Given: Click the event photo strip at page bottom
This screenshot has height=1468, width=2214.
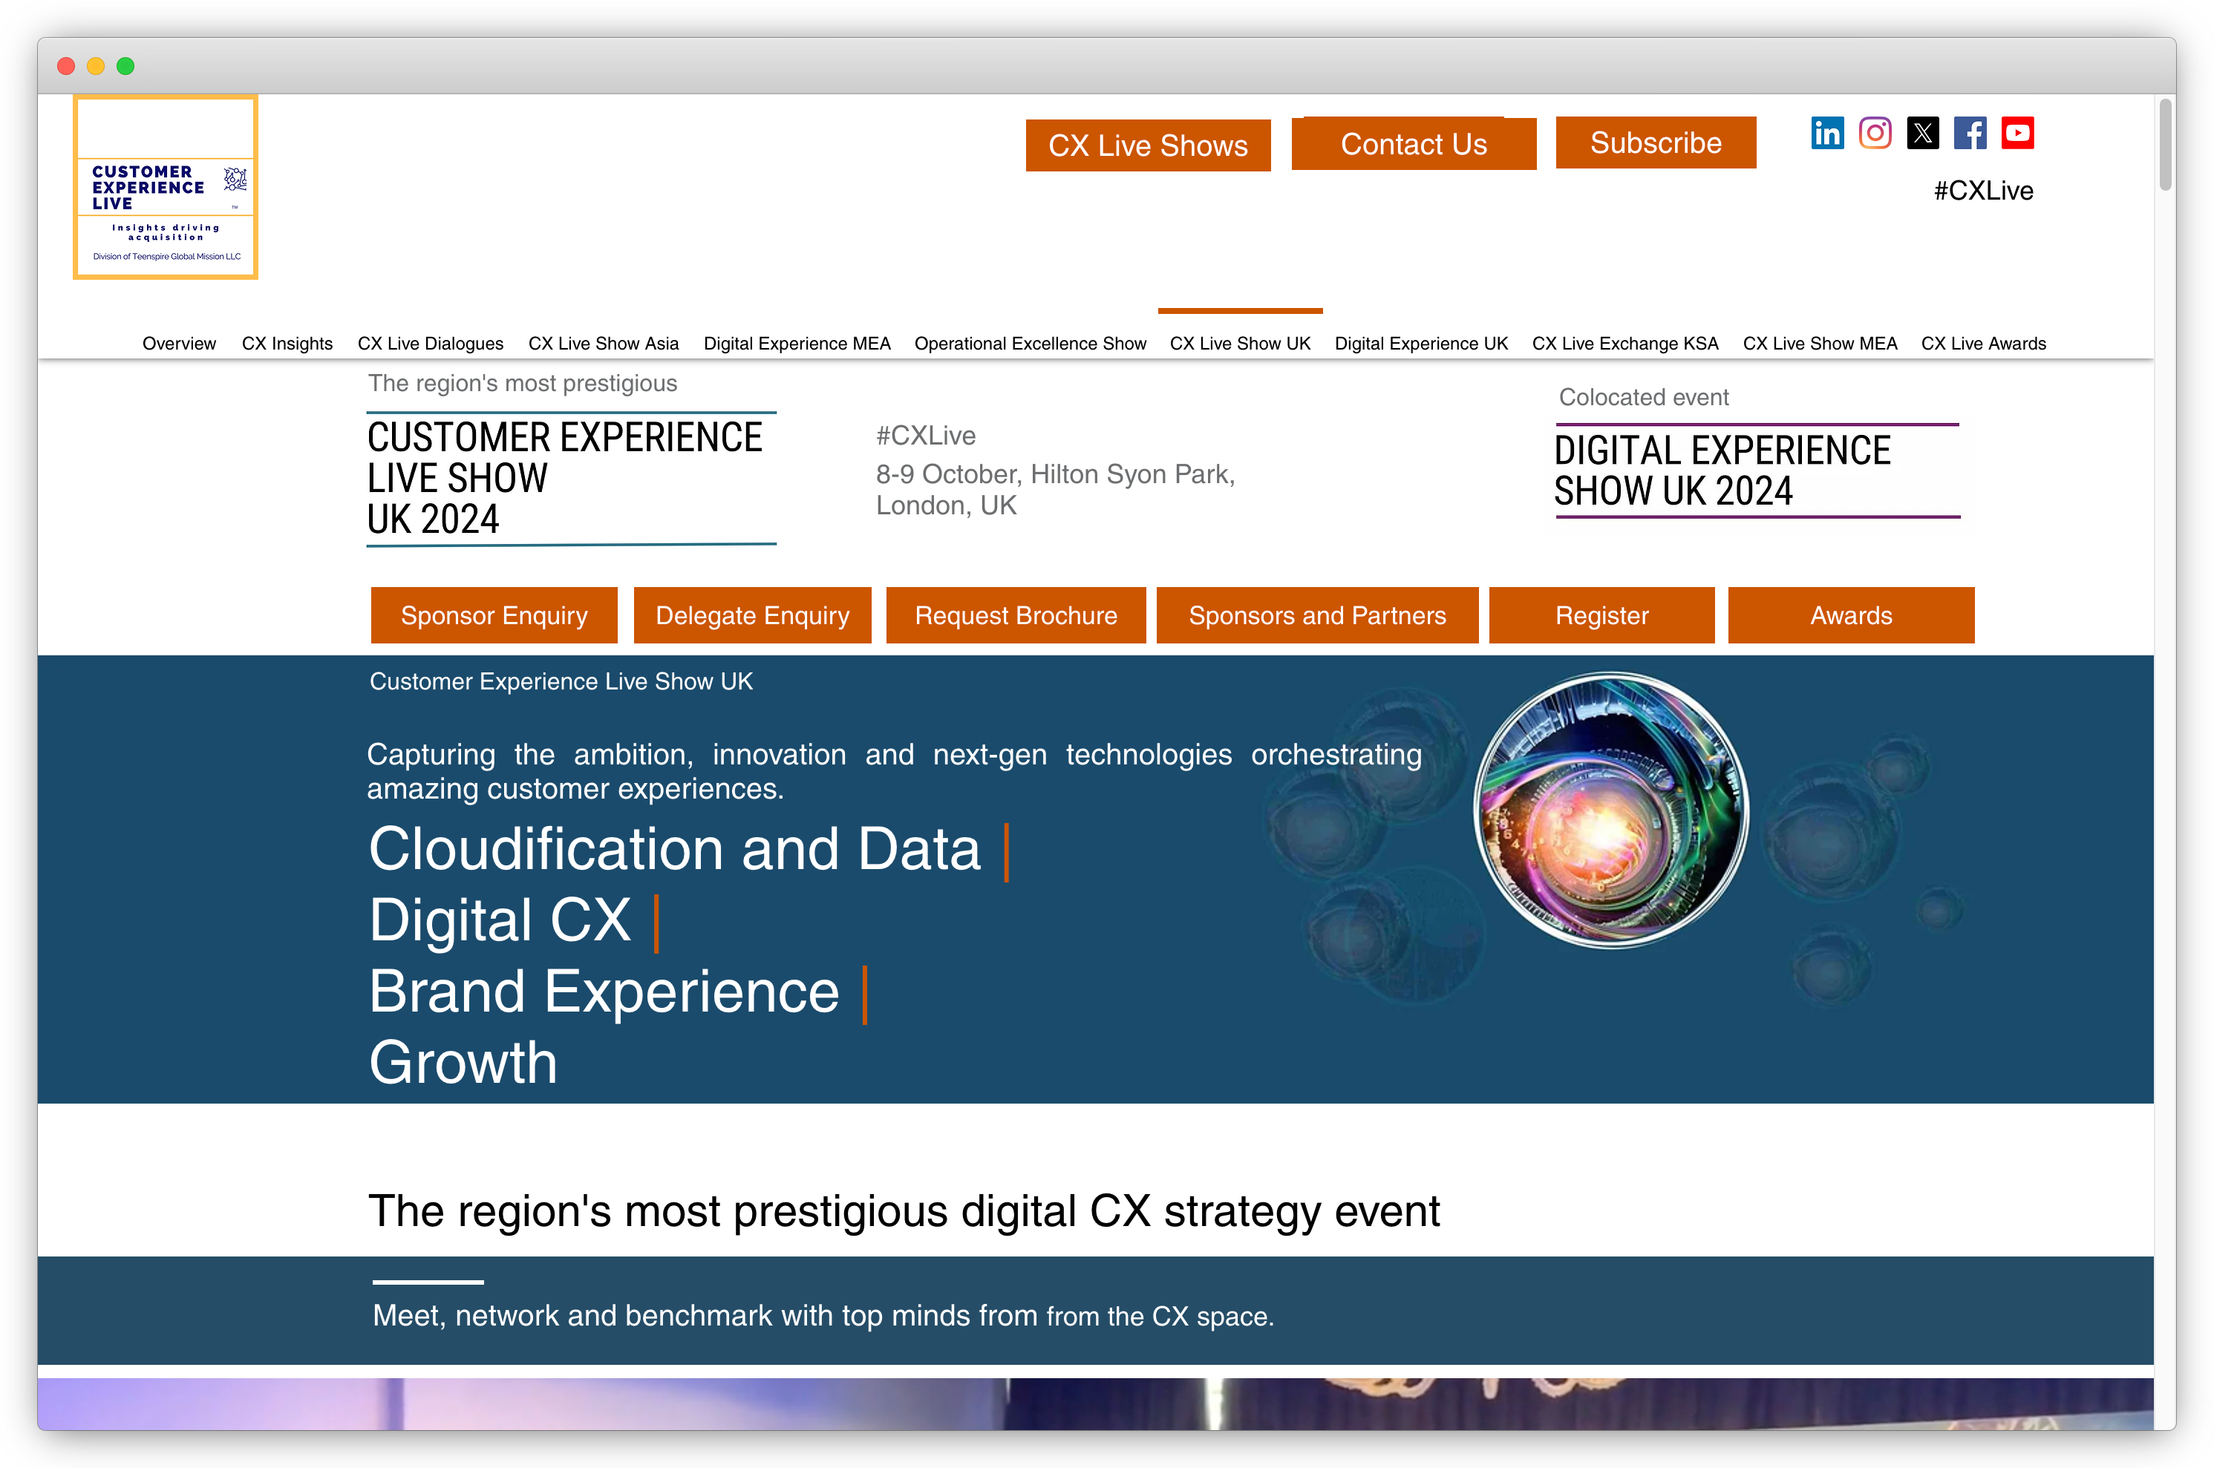Looking at the screenshot, I should 1095,1403.
